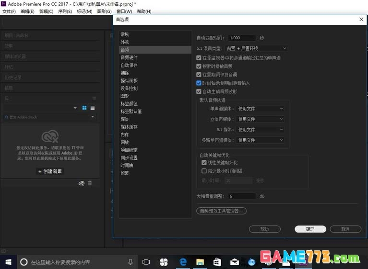Open Windows Start menu

8,262
